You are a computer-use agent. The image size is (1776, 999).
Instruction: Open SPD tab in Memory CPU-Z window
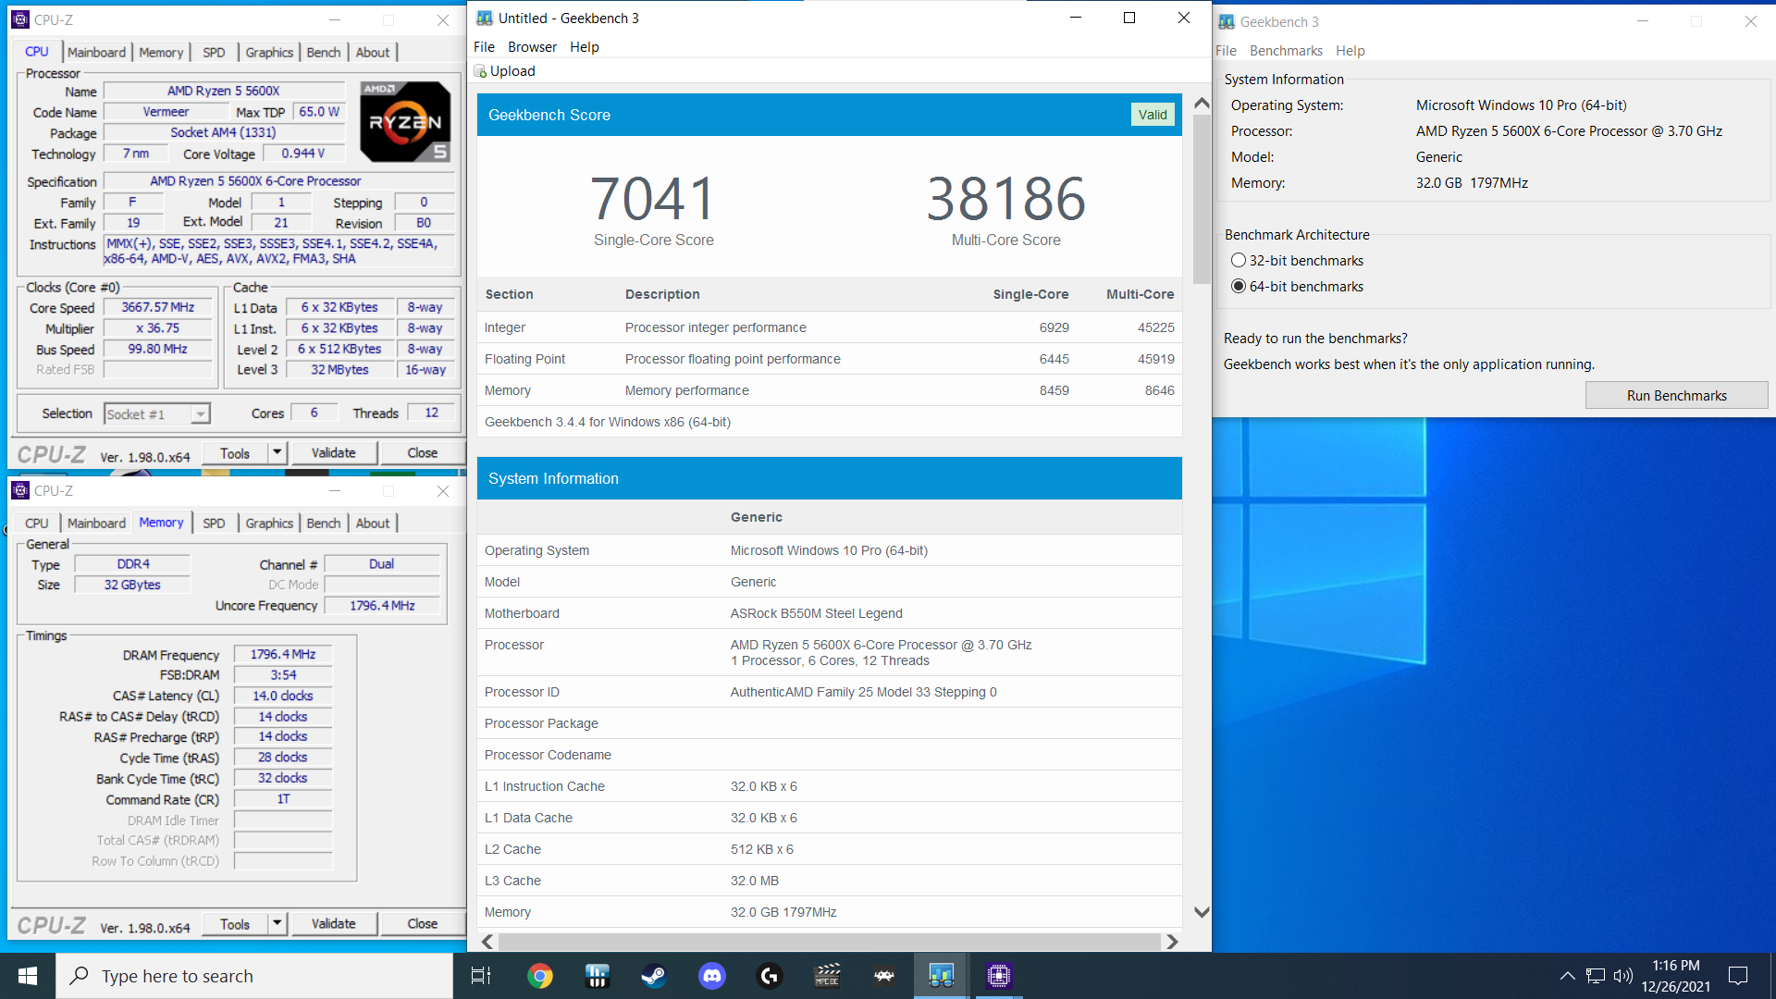214,524
